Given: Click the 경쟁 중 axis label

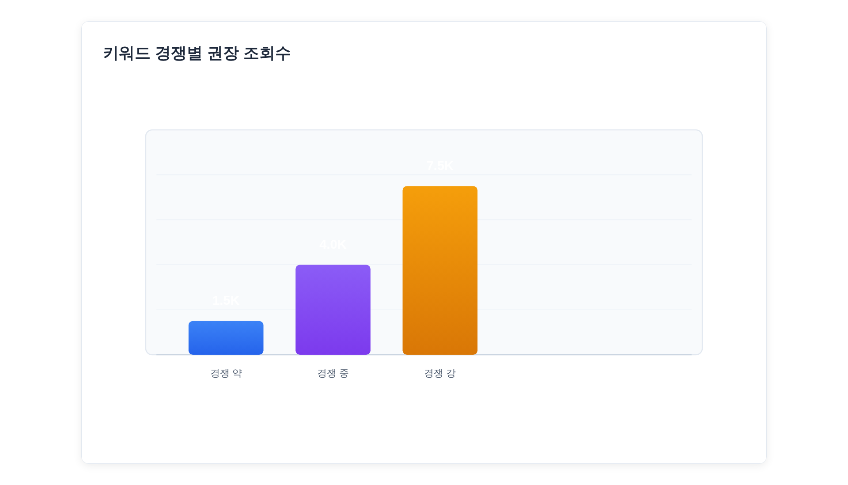Looking at the screenshot, I should coord(333,373).
